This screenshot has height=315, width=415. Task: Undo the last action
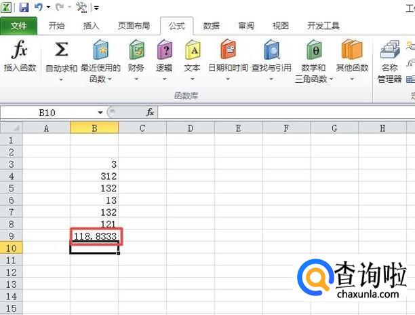[x=39, y=7]
